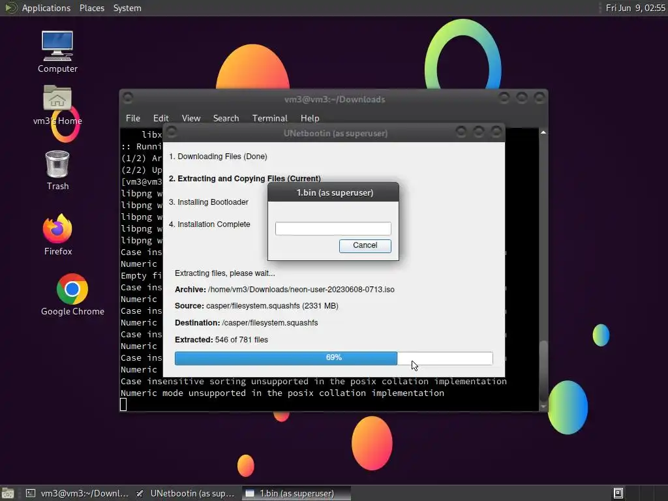Maximize the terminal window
This screenshot has width=668, height=501.
[x=522, y=98]
